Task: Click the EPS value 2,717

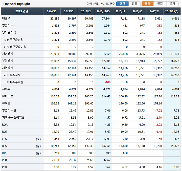Action: pos(90,139)
